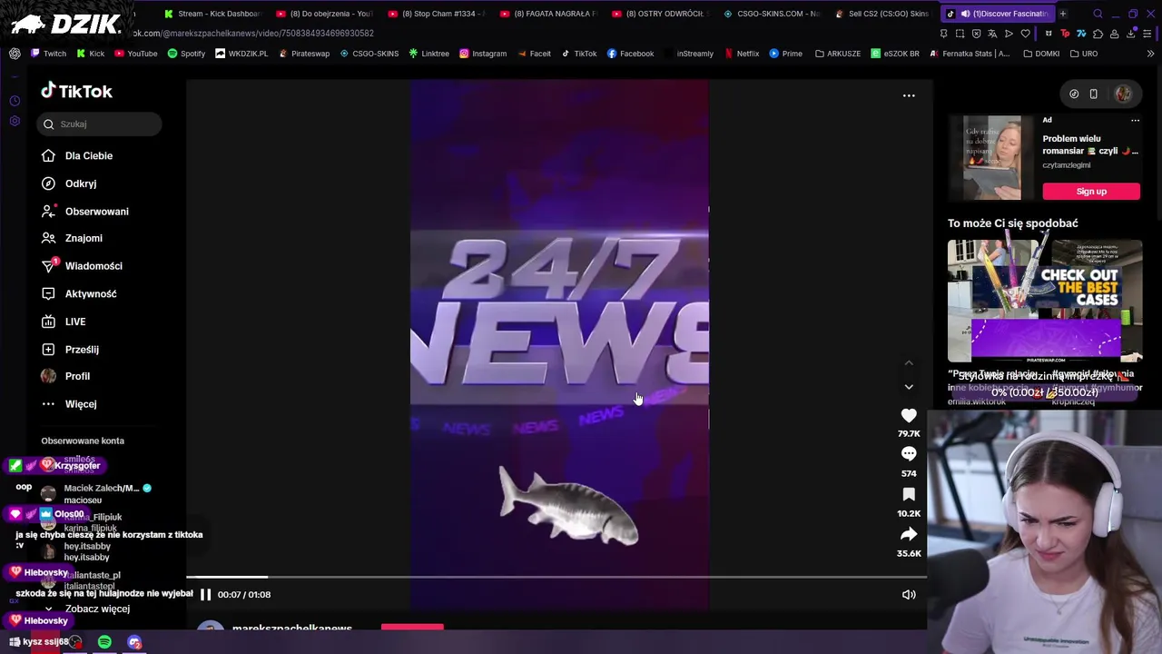Switch to Stream - Kick Dashboard tab

212,14
